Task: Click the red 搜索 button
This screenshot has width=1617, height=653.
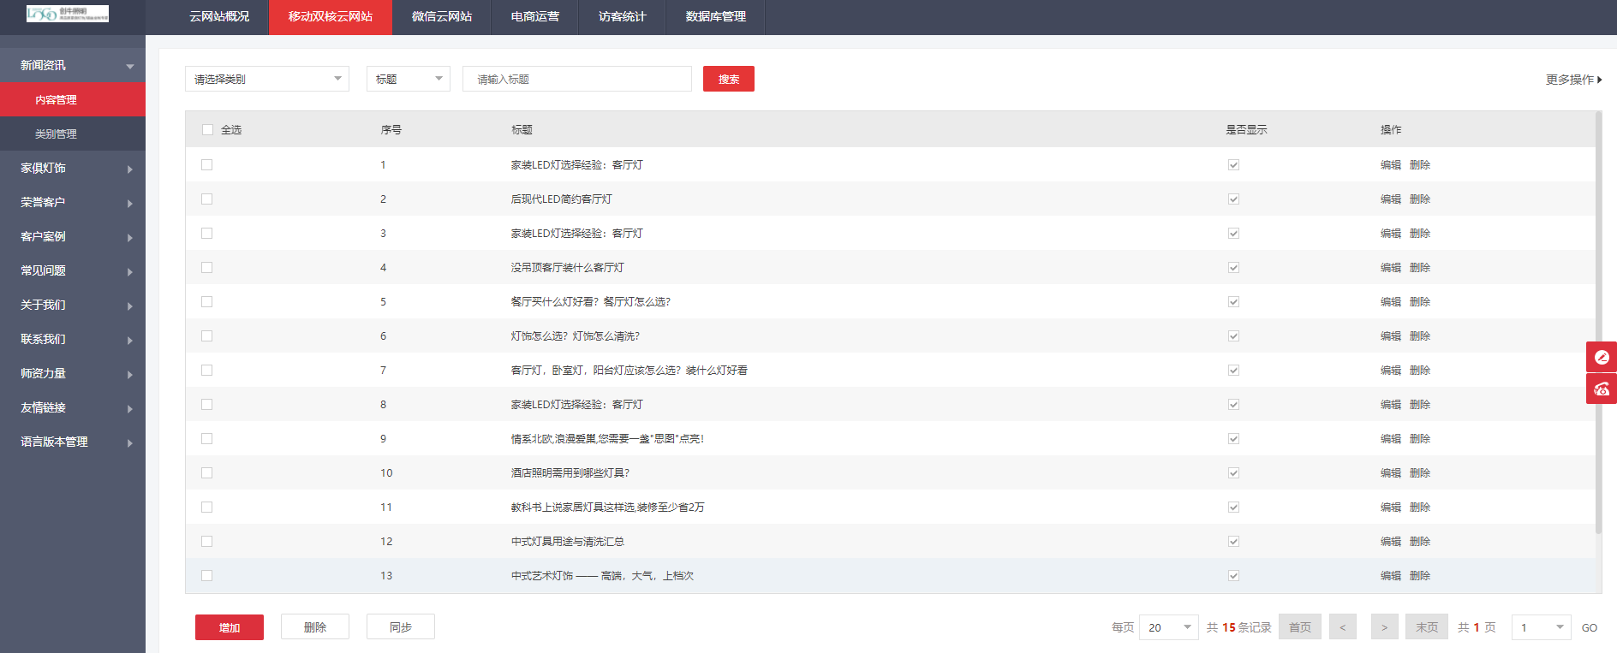Action: [729, 79]
